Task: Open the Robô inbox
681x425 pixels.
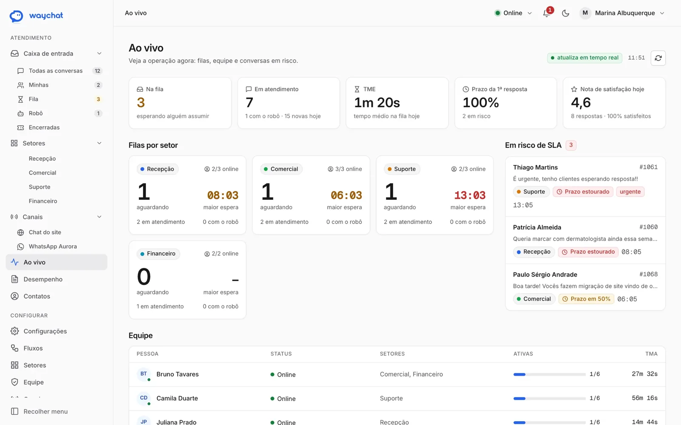Action: coord(59,113)
